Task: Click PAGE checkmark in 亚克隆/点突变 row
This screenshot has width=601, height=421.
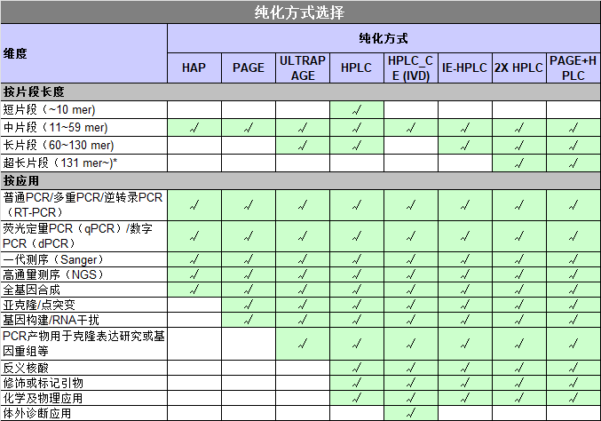Action: click(249, 305)
